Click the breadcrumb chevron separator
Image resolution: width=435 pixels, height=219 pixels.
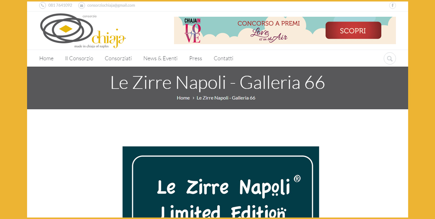[x=193, y=98]
